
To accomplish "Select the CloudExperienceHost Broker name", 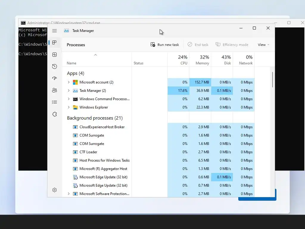I will coord(102,127).
